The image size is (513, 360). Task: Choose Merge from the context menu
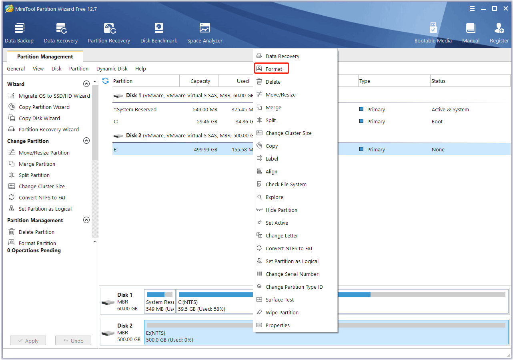point(295,107)
